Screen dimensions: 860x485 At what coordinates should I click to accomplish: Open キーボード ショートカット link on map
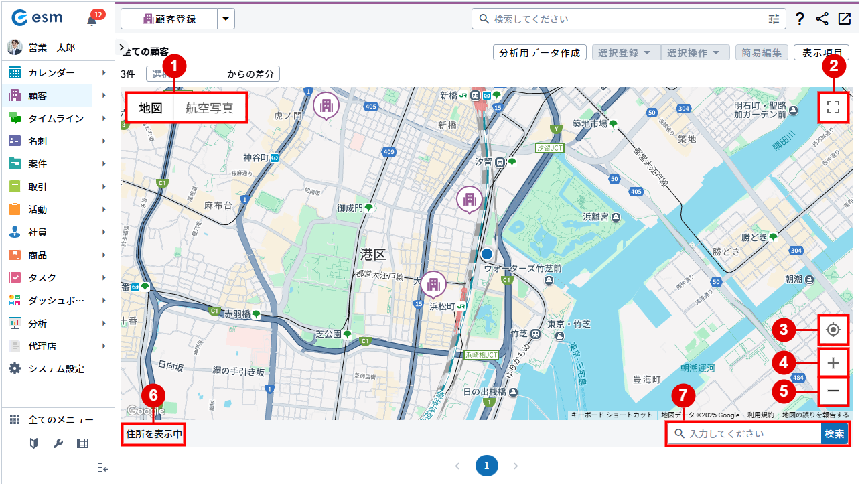612,415
